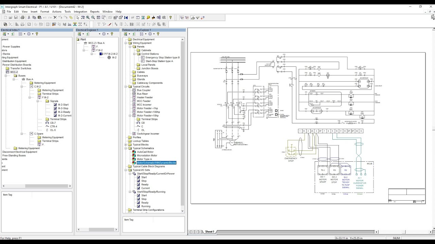Viewport: 435px width, 244px height.
Task: Select the Zoom Area tool
Action: point(83,17)
